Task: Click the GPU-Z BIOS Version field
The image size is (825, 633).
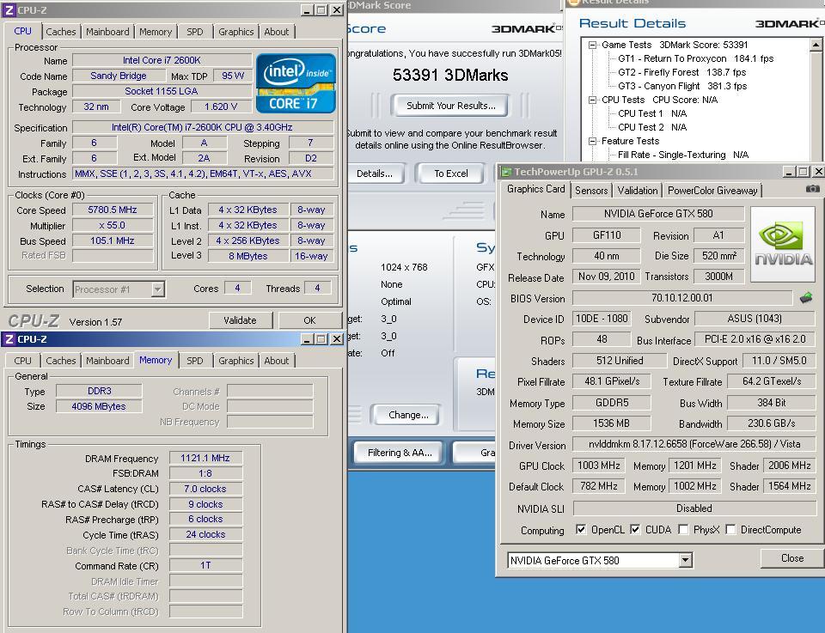Action: click(681, 298)
